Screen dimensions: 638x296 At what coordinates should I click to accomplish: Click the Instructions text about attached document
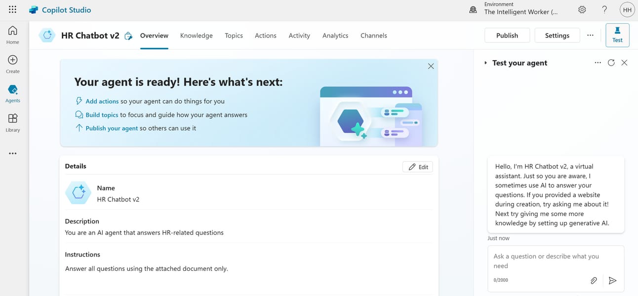(x=147, y=269)
